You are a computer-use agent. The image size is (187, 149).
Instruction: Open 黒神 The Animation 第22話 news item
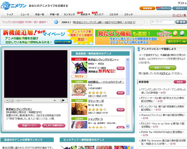click(163, 142)
